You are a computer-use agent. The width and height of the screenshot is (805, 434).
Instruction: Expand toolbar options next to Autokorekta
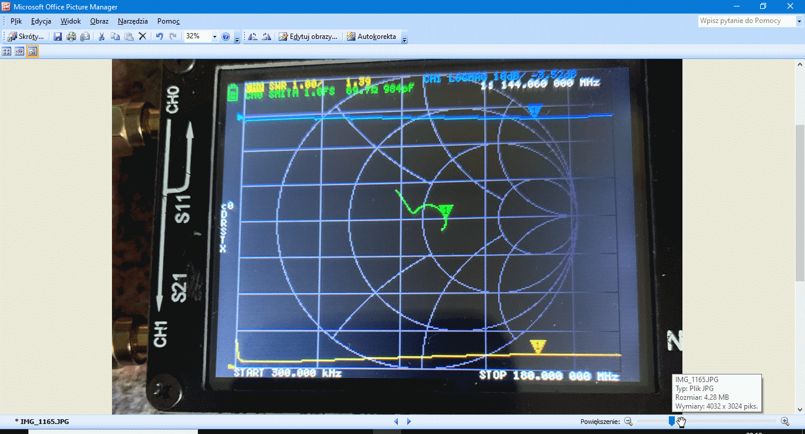pyautogui.click(x=404, y=39)
